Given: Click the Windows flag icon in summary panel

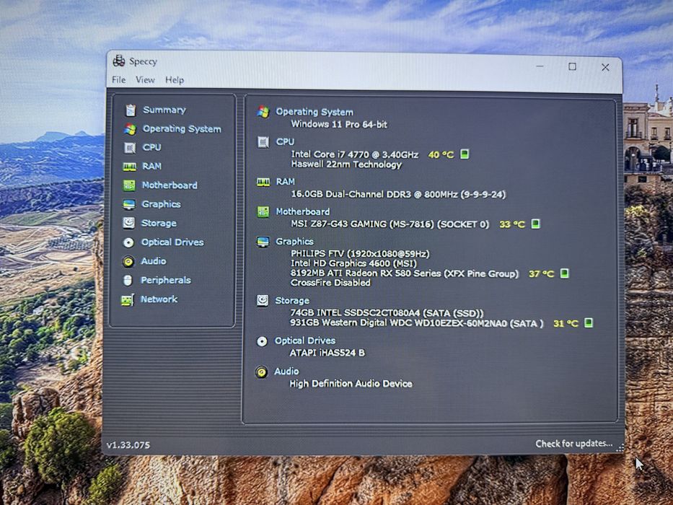Looking at the screenshot, I should pyautogui.click(x=263, y=112).
